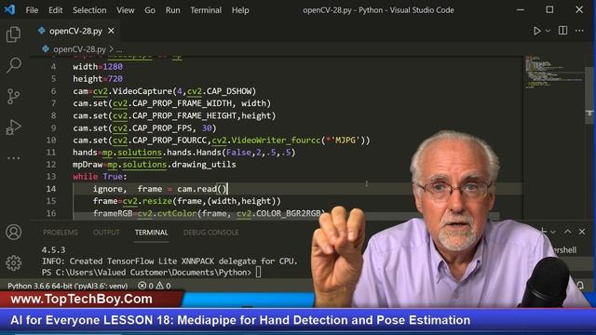Switch to the DEBUG CONSOLE tab
596x335 pixels.
(x=211, y=233)
